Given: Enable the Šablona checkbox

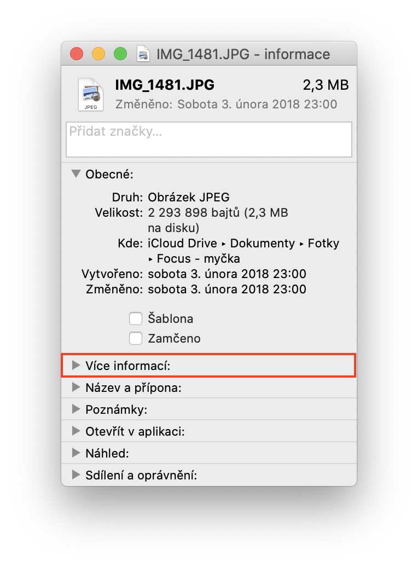Looking at the screenshot, I should pos(136,319).
